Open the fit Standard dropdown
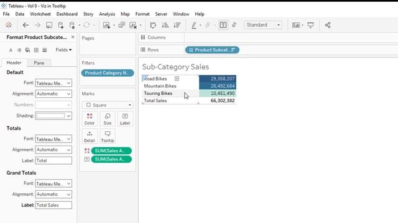The image size is (398, 223). 263,25
